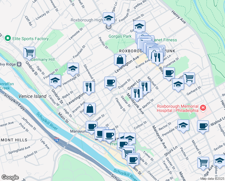225x181 pixels.
Task: Click the Hermitage St street label
Action: (71, 80)
